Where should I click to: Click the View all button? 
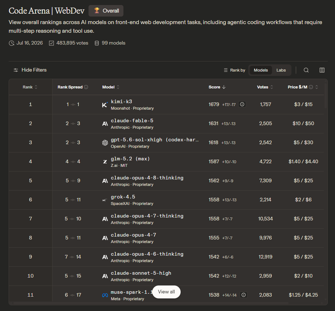[167, 292]
